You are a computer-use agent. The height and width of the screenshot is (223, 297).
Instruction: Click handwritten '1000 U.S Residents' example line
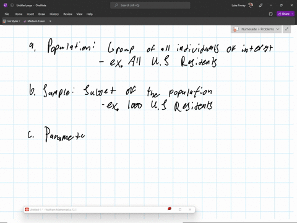[x=157, y=105]
